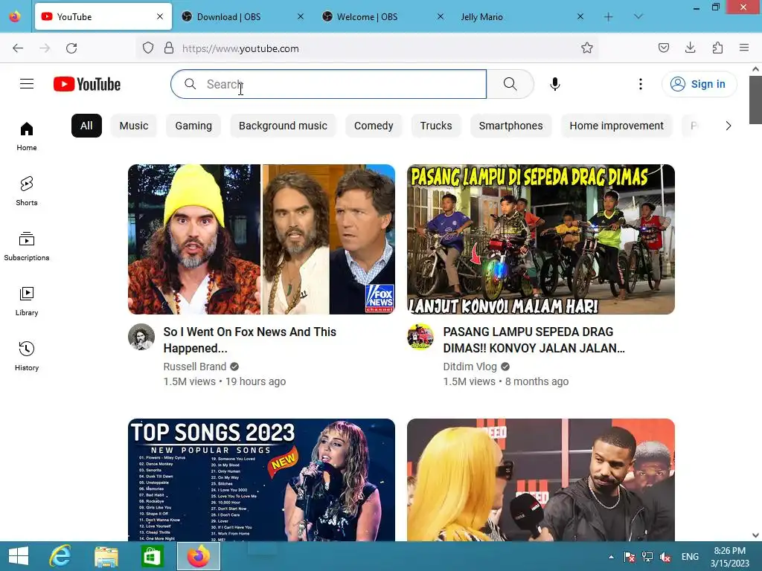Viewport: 762px width, 571px height.
Task: Select the Gaming category chip
Action: (193, 126)
